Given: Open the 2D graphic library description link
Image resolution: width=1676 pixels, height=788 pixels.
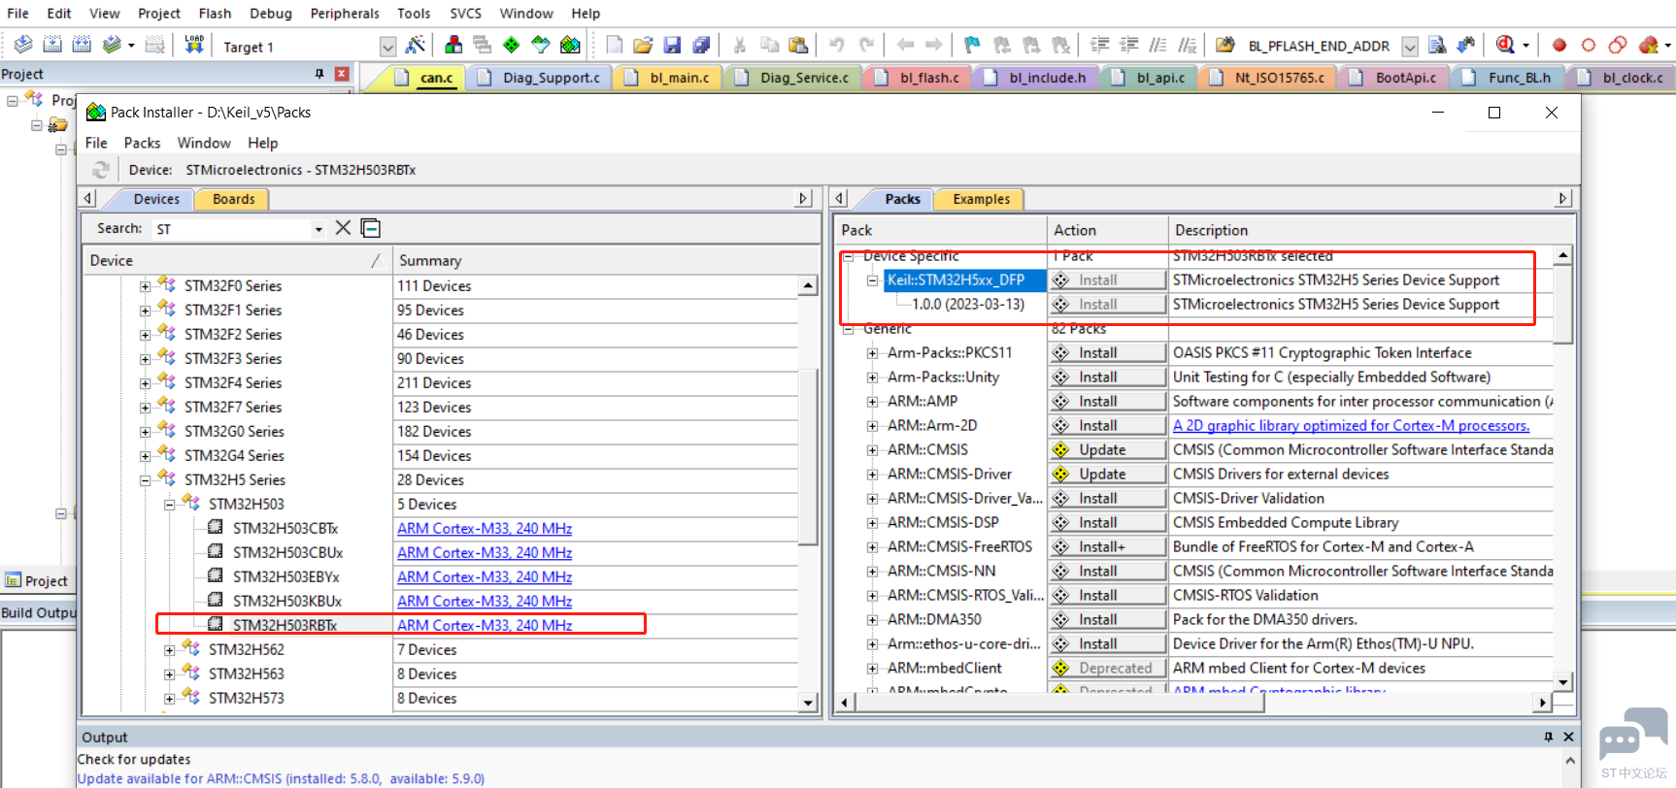Looking at the screenshot, I should pyautogui.click(x=1351, y=426).
